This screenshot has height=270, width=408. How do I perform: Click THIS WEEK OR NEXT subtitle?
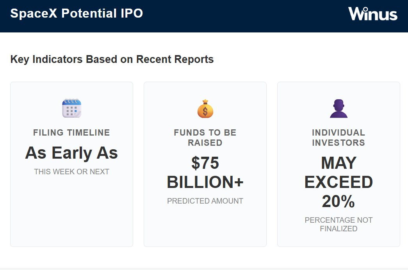pyautogui.click(x=71, y=172)
